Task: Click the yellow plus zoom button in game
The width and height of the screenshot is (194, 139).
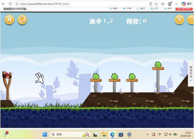Action: click(179, 19)
